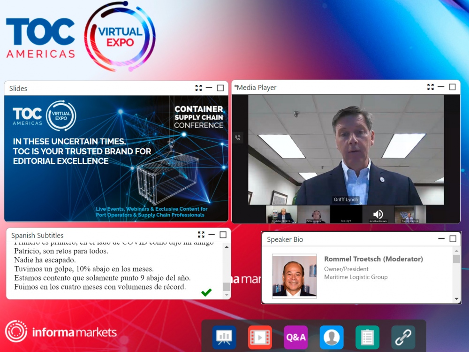Minimize the Slides window

pos(209,88)
